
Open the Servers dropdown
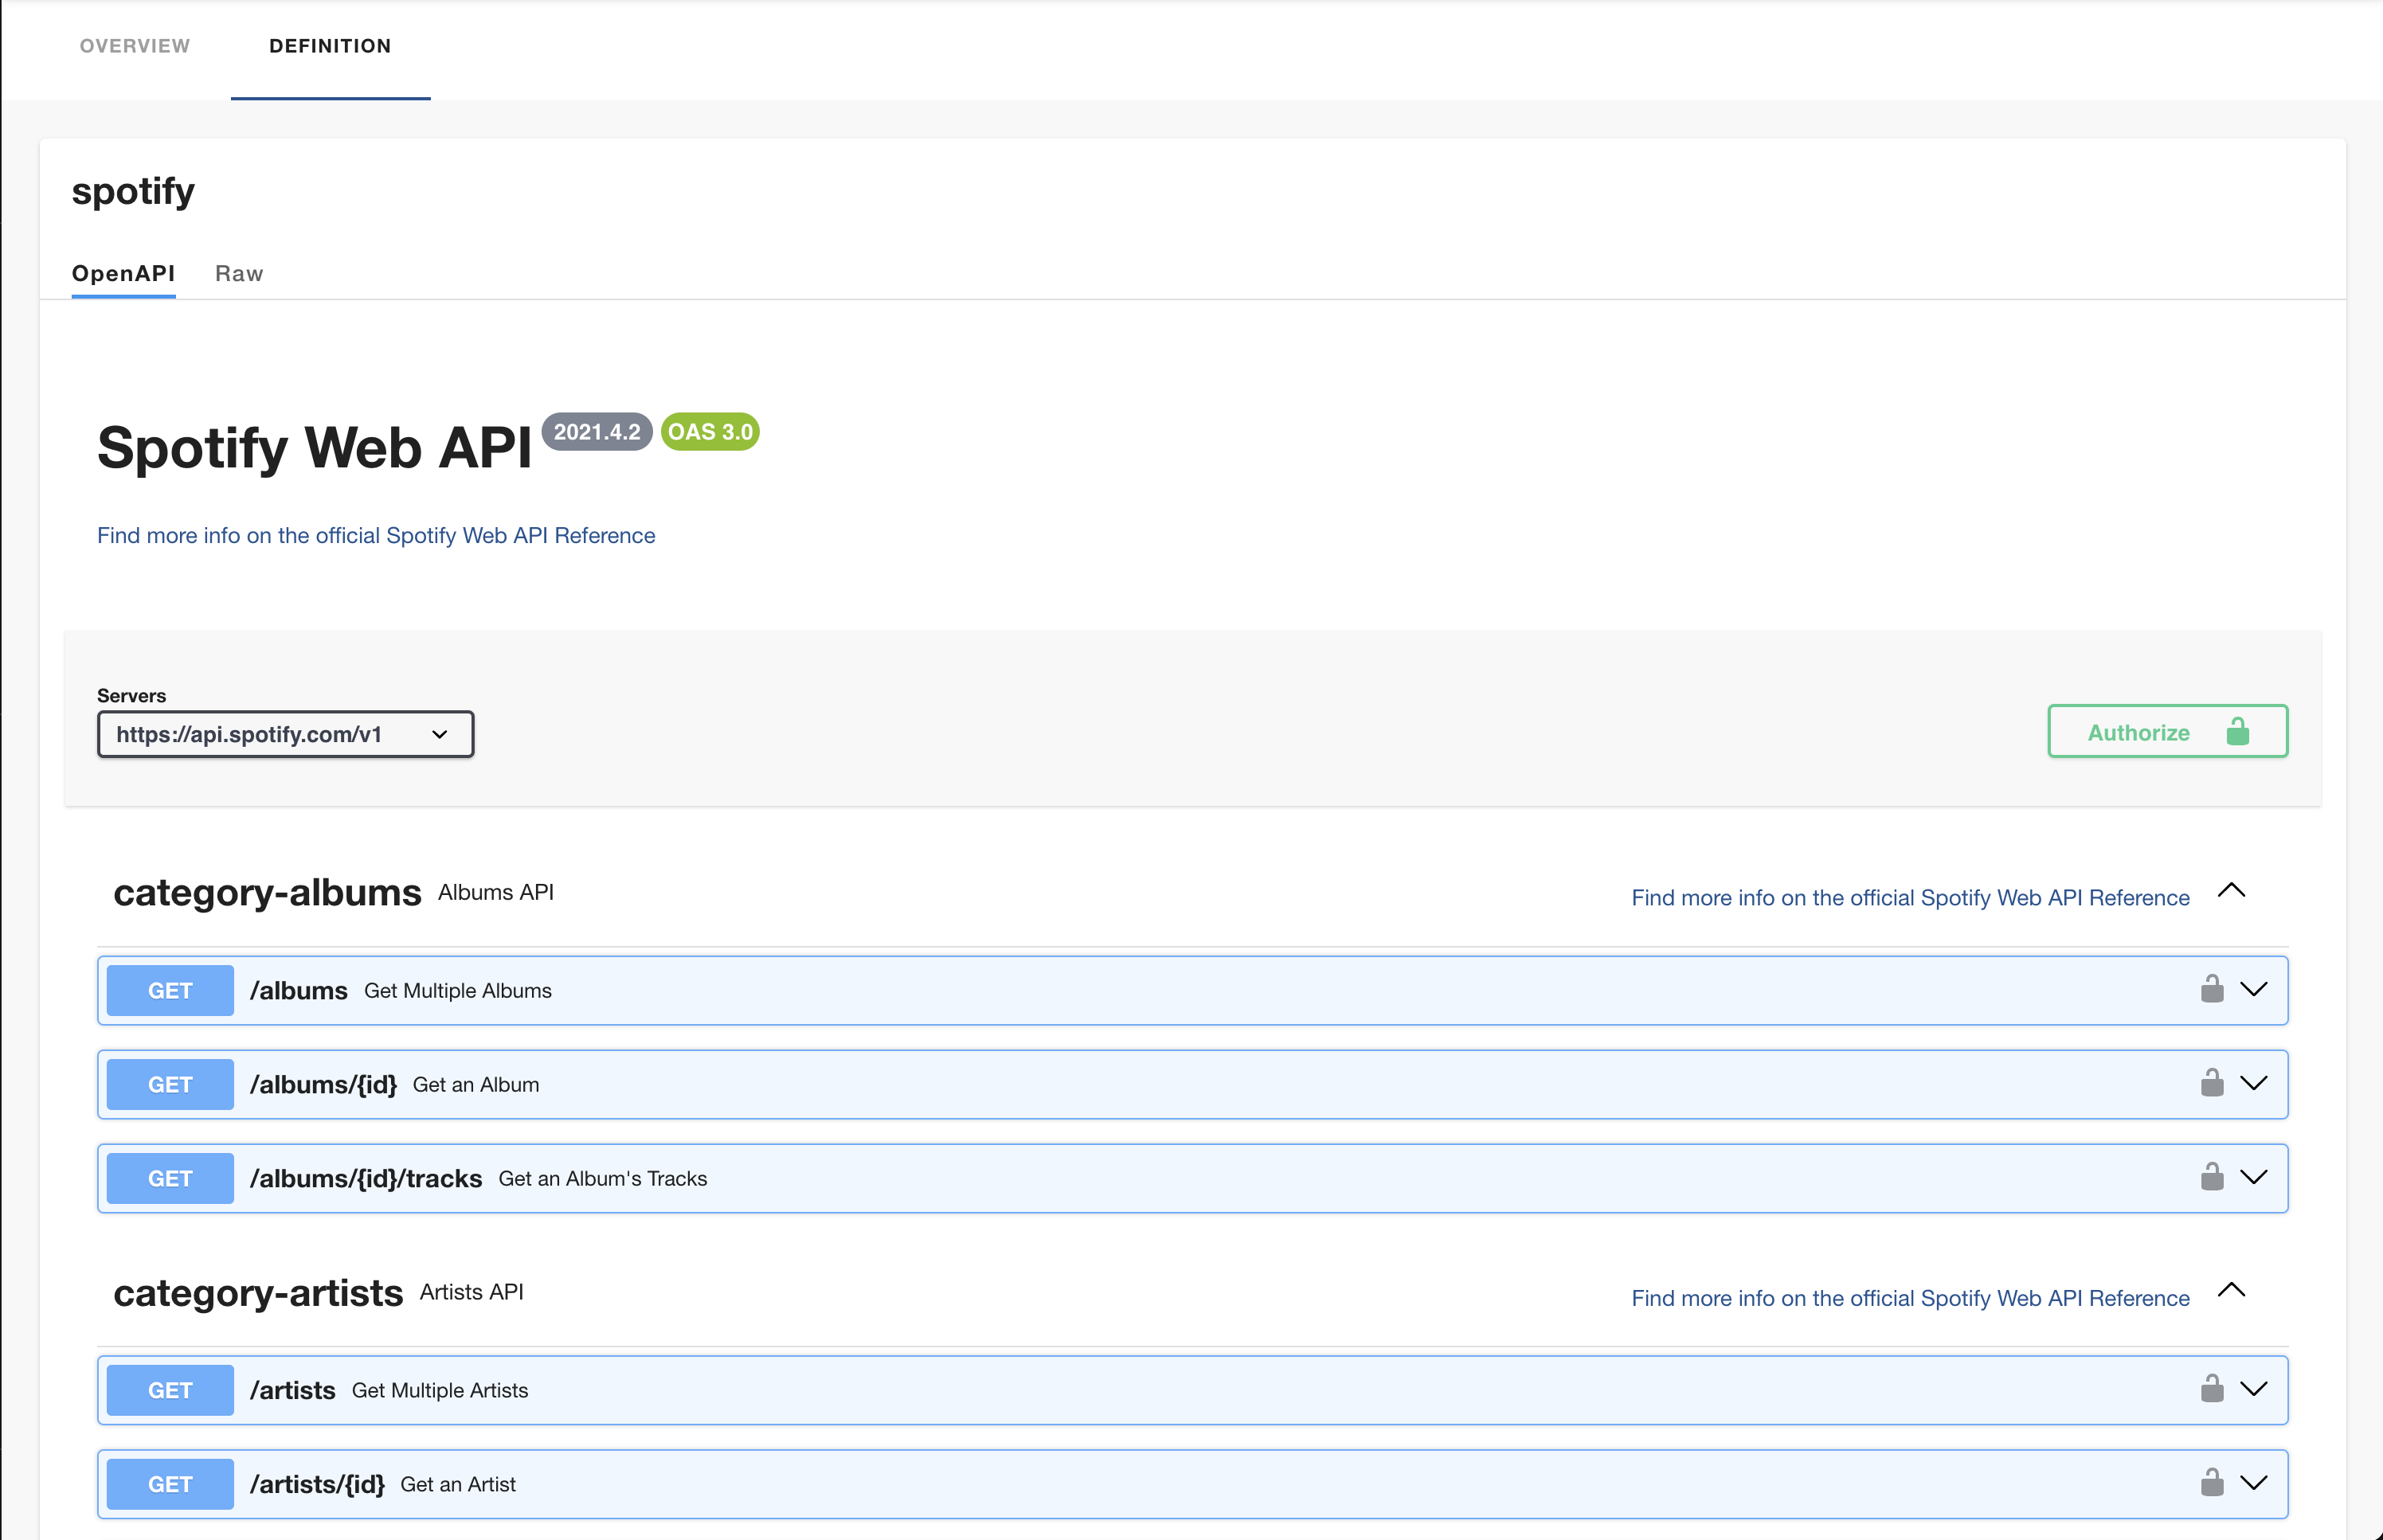pyautogui.click(x=285, y=734)
